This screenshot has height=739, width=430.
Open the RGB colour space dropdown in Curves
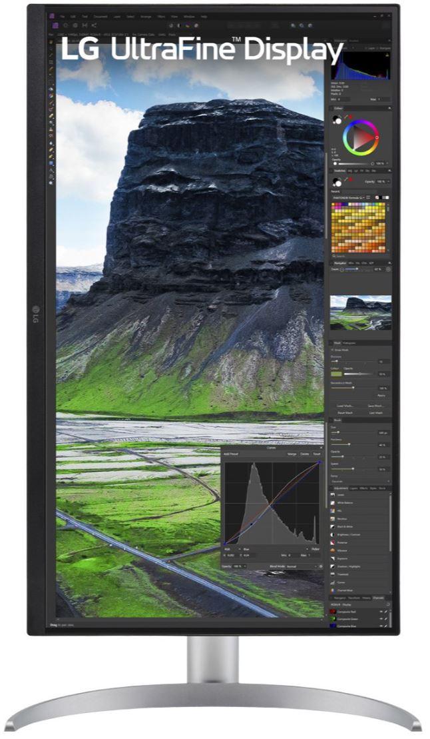click(233, 549)
